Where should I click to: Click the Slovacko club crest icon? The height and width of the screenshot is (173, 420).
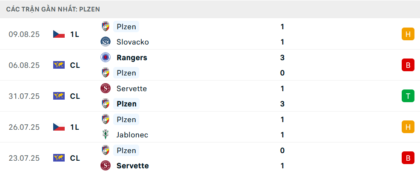(106, 42)
